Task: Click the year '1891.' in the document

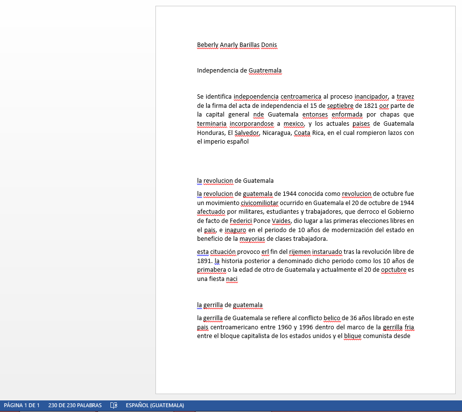Action: 204,261
